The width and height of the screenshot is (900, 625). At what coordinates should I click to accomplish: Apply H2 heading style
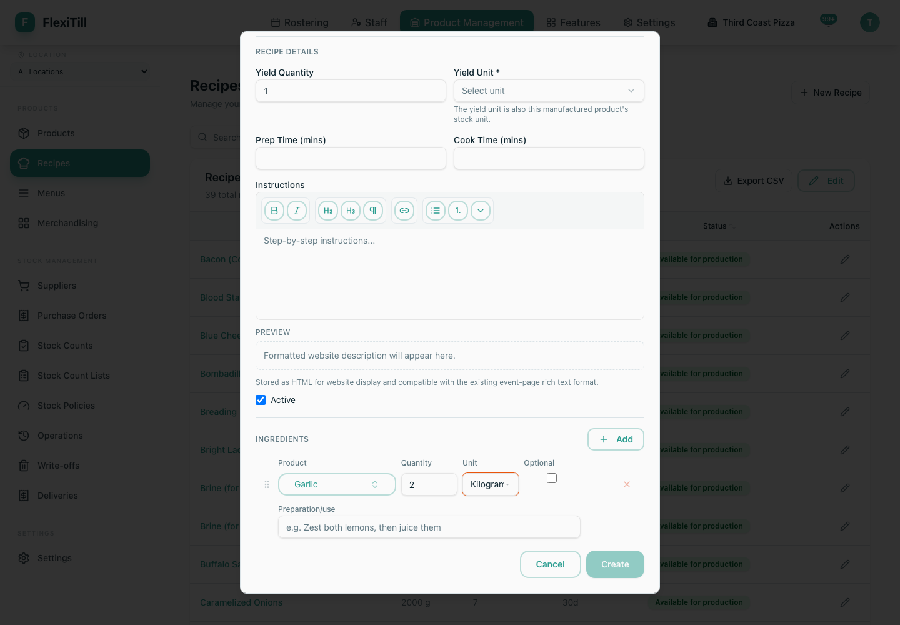(x=328, y=211)
